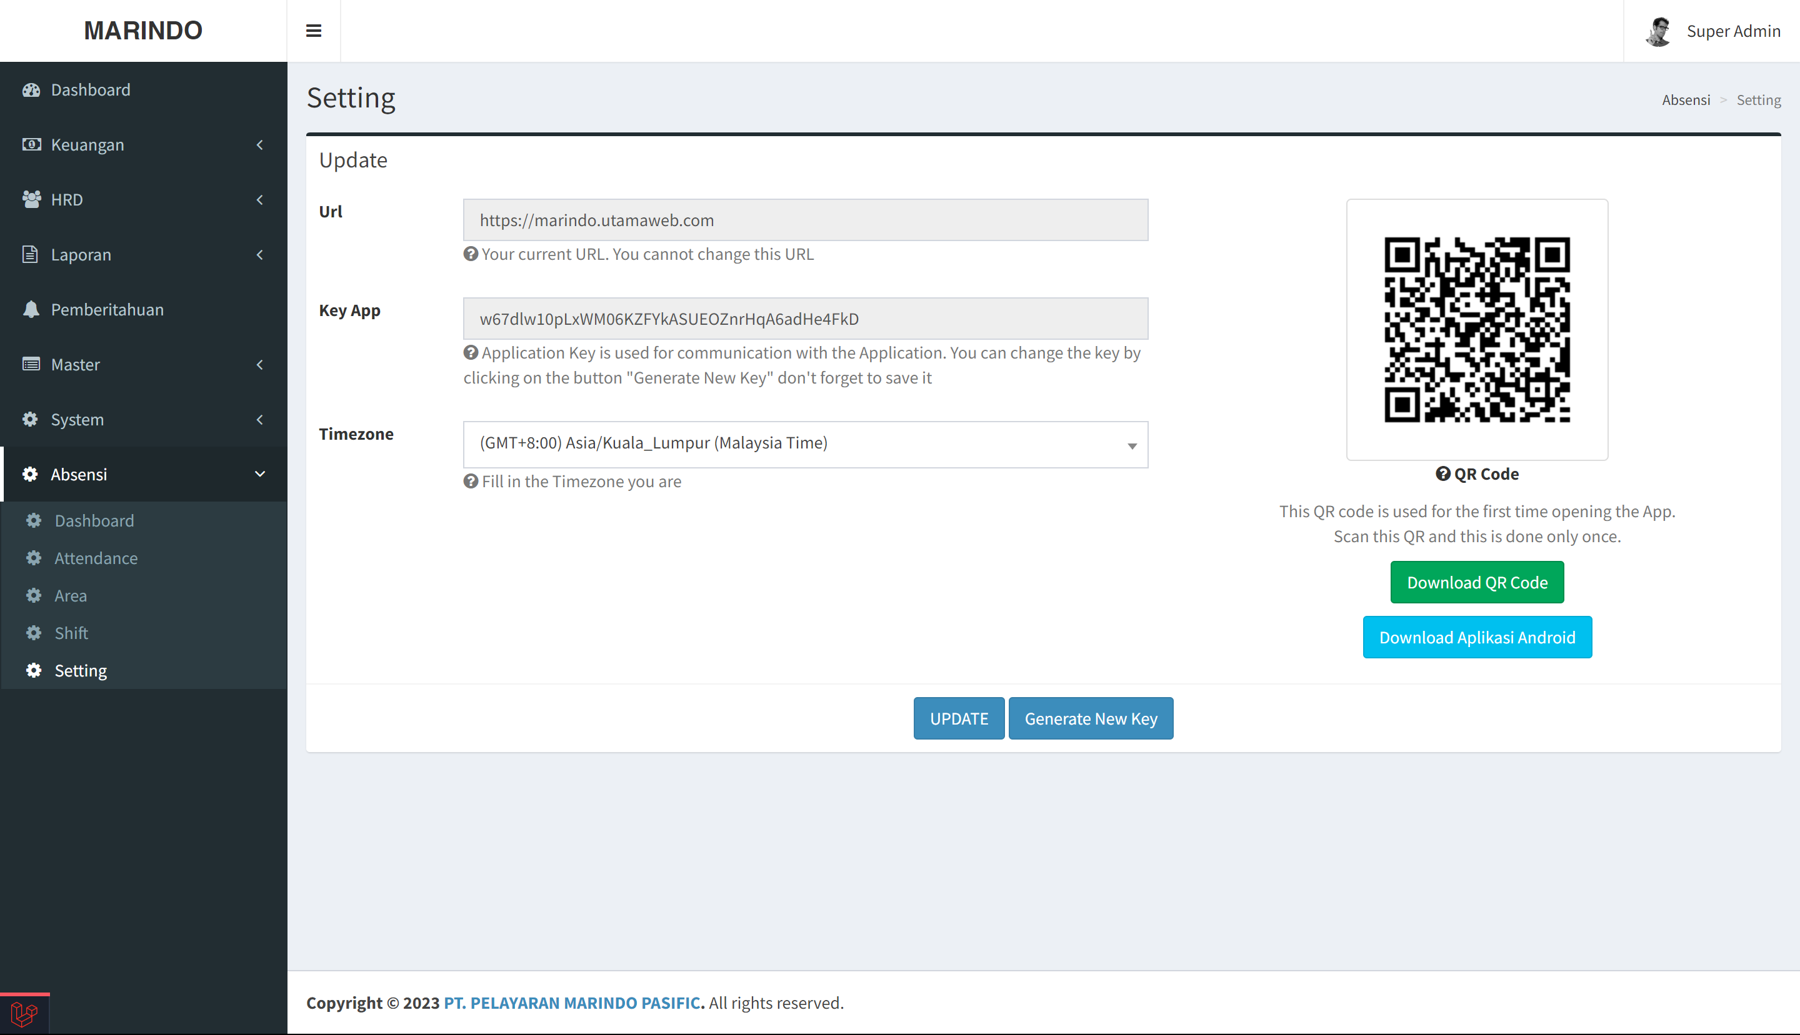Click the Pemberitahuan bell icon
The width and height of the screenshot is (1800, 1035).
(31, 309)
